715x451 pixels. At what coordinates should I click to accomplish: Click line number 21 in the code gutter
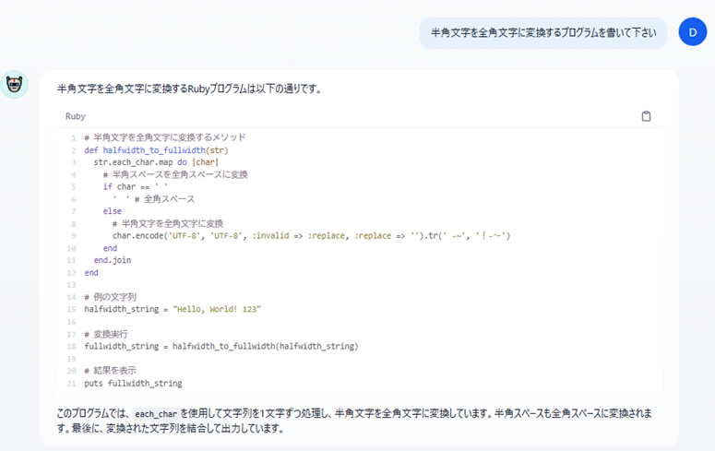[x=71, y=383]
